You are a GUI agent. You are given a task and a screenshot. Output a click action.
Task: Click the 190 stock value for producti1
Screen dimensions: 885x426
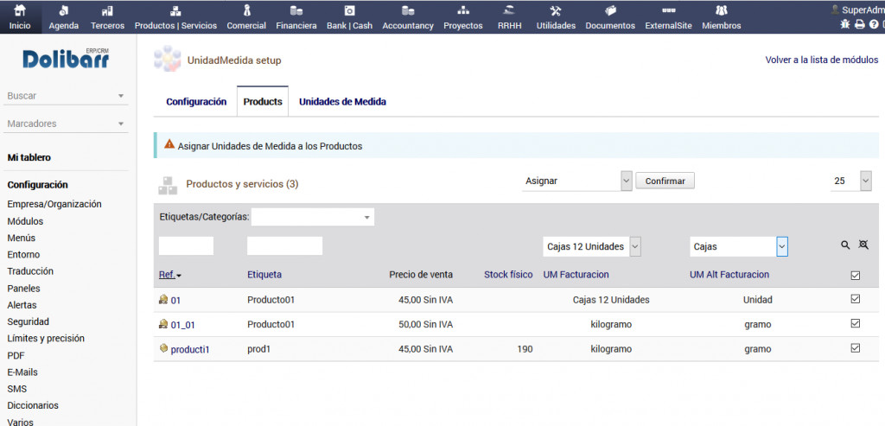click(525, 349)
